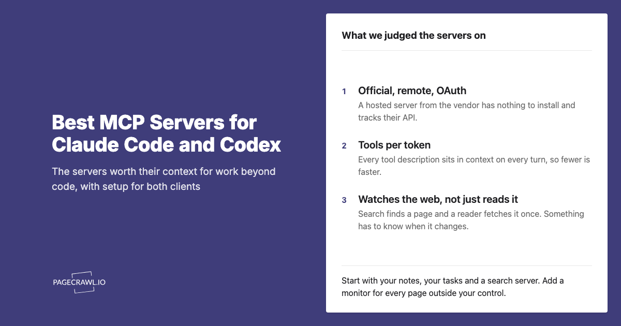Click the 'Official, remote, OAuth' heading
Image resolution: width=621 pixels, height=326 pixels.
[412, 91]
